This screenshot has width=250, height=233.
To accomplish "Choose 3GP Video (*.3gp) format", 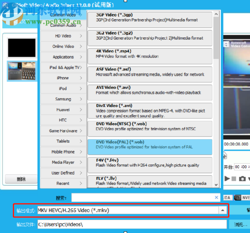I will point(150,19).
